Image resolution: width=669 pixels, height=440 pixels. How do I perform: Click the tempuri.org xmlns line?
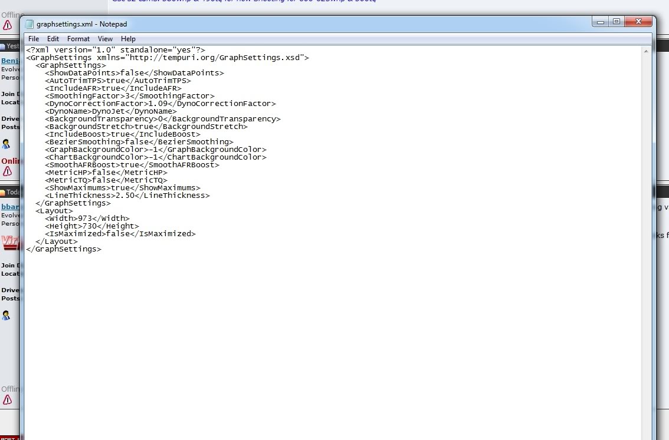[x=168, y=58]
